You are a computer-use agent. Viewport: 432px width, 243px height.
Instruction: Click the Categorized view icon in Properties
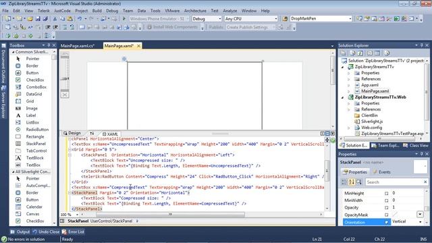[x=344, y=182]
